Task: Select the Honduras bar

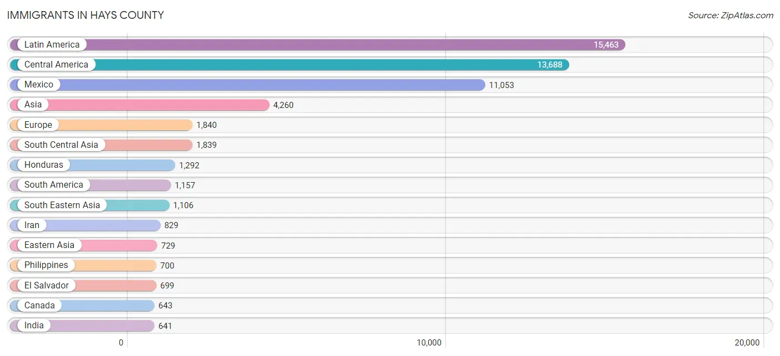Action: tap(92, 165)
